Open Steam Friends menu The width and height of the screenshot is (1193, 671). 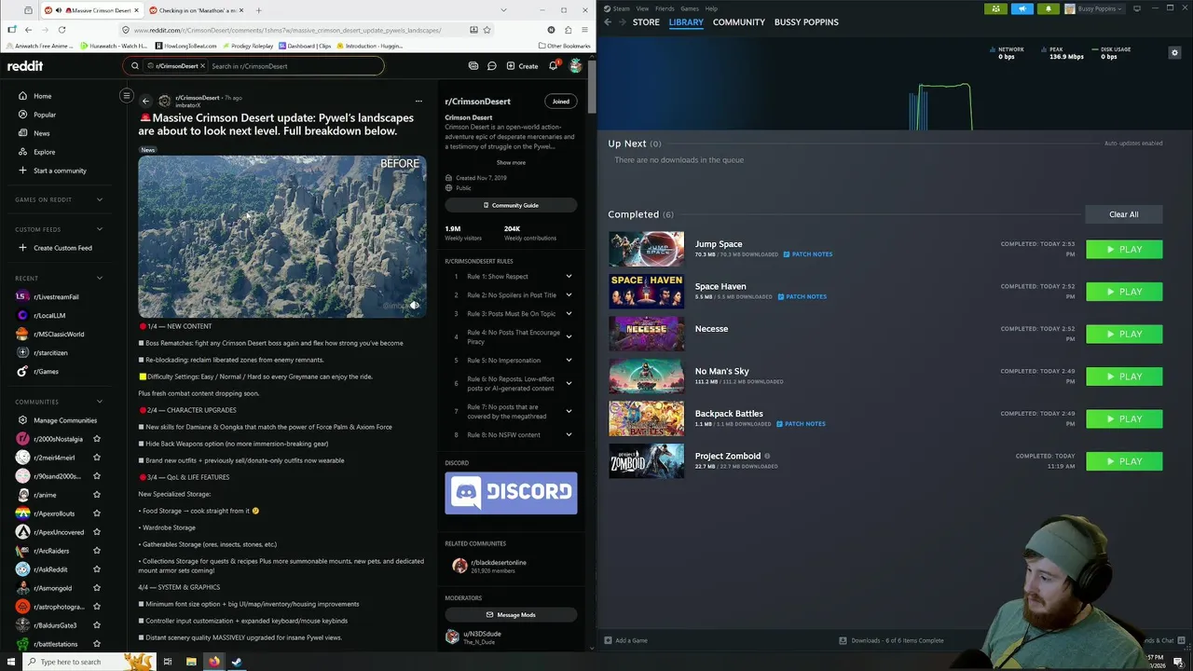pyautogui.click(x=665, y=8)
